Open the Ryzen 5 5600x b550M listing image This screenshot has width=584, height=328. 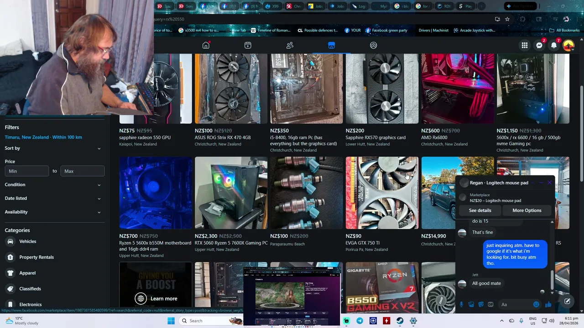(156, 193)
